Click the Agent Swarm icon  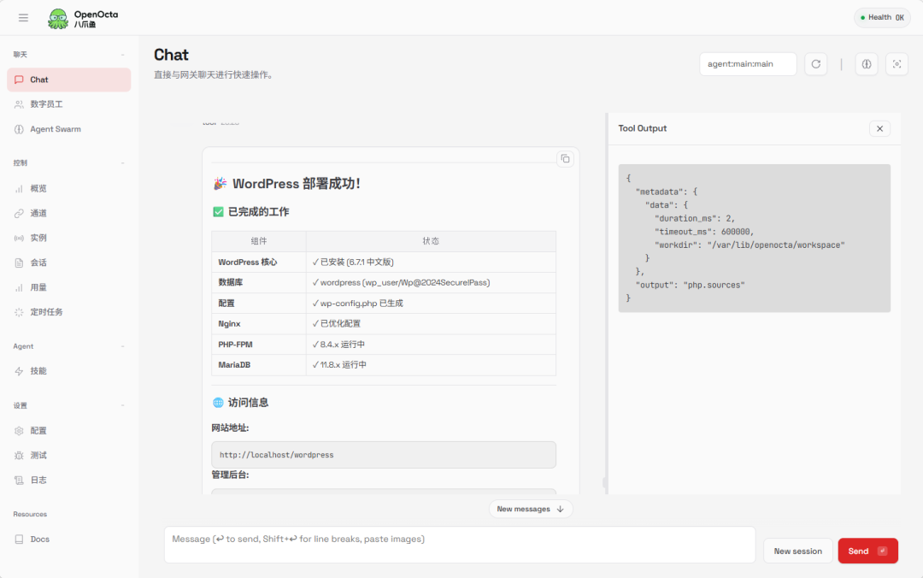(19, 129)
